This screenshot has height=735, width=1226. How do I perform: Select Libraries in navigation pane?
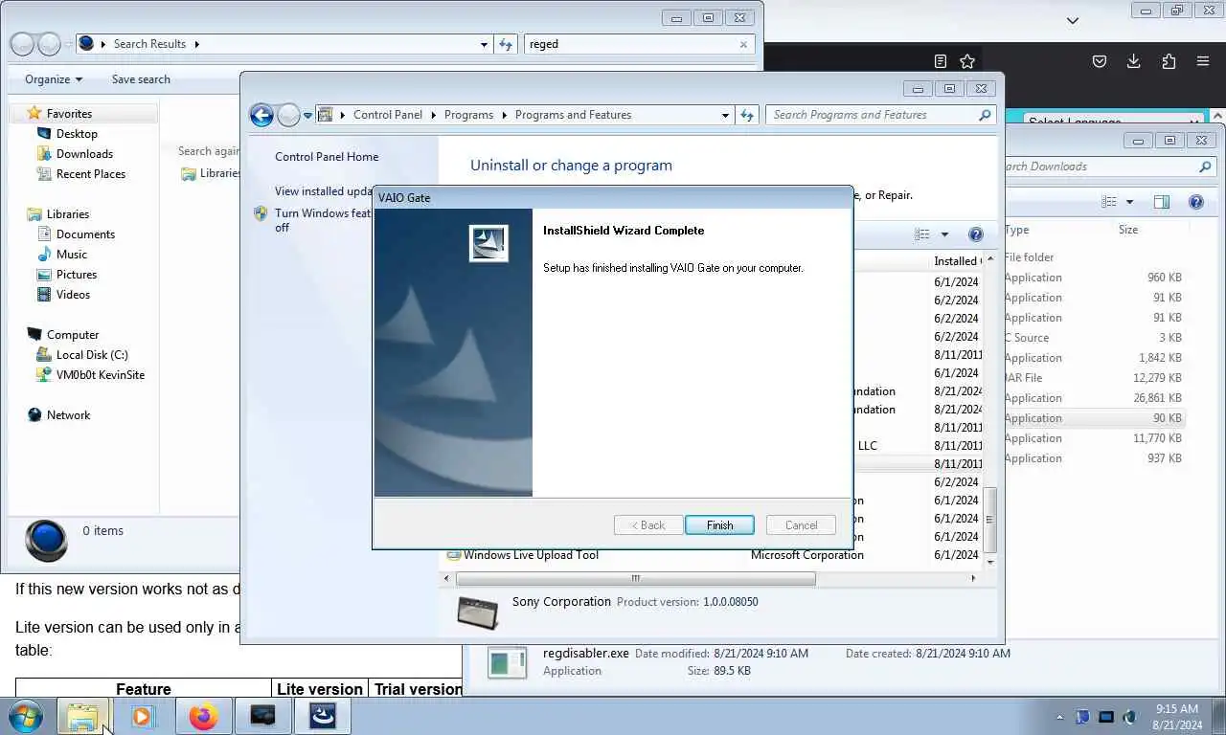(68, 214)
